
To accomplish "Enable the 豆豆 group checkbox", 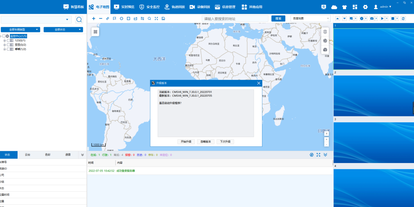I will click(x=8, y=45).
